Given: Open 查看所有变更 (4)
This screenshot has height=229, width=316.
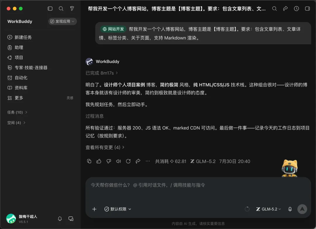Looking at the screenshot, I should point(105,148).
